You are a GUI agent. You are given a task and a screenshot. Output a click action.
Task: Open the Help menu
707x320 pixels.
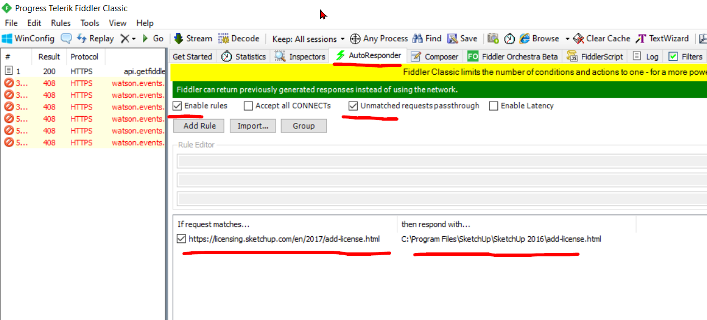(x=145, y=23)
